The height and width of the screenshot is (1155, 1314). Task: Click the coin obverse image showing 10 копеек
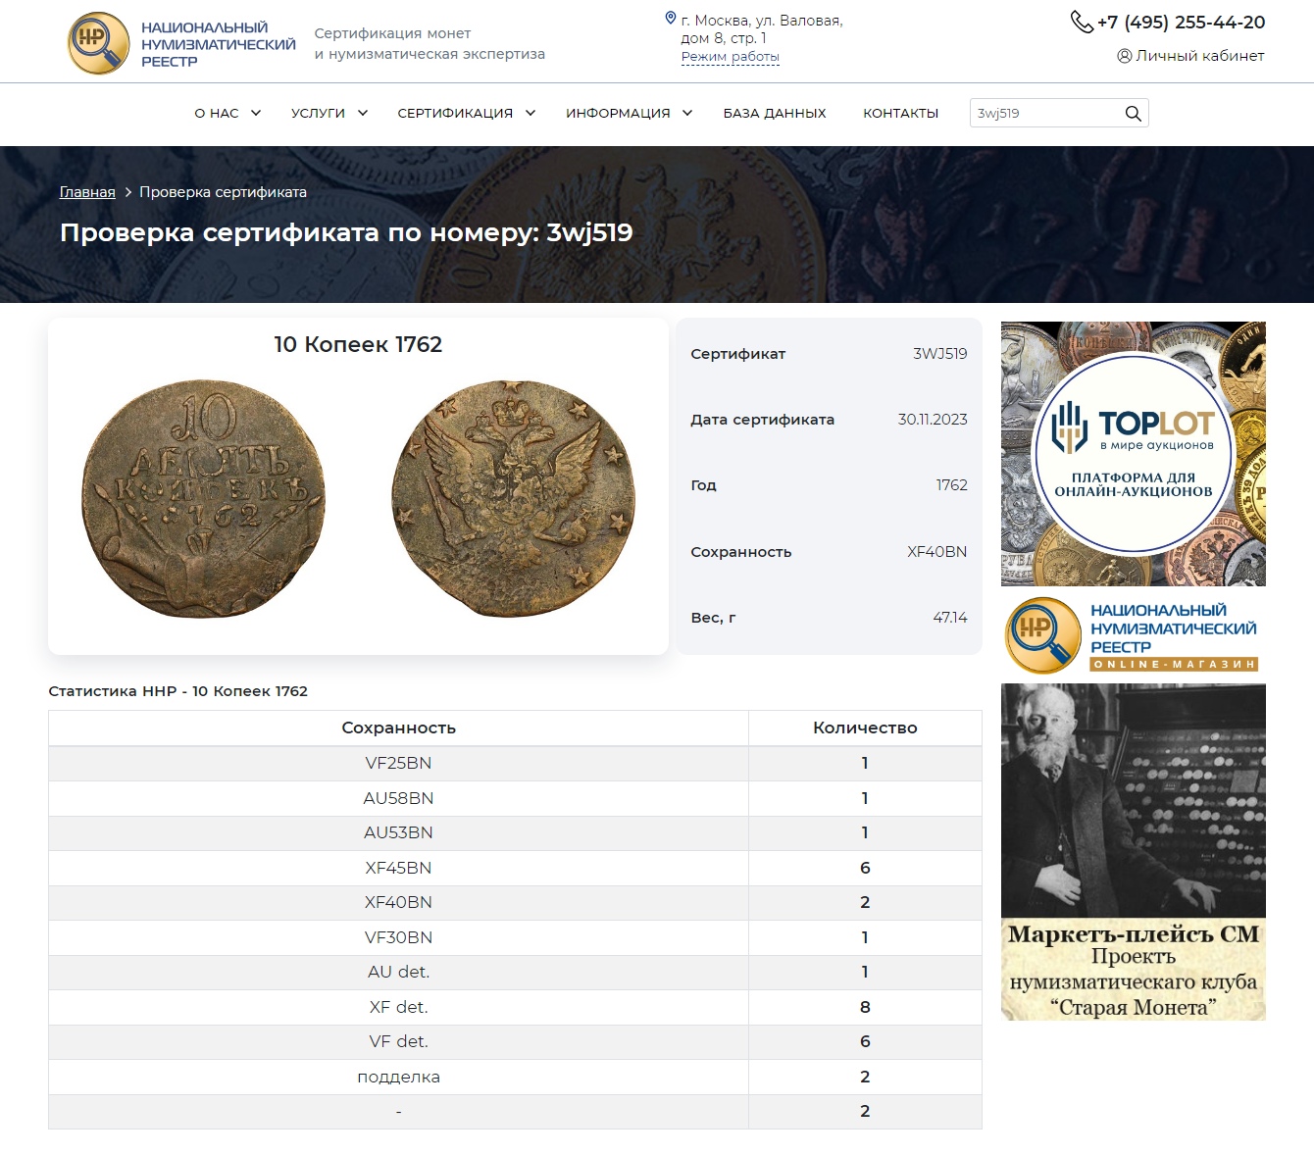click(x=203, y=499)
